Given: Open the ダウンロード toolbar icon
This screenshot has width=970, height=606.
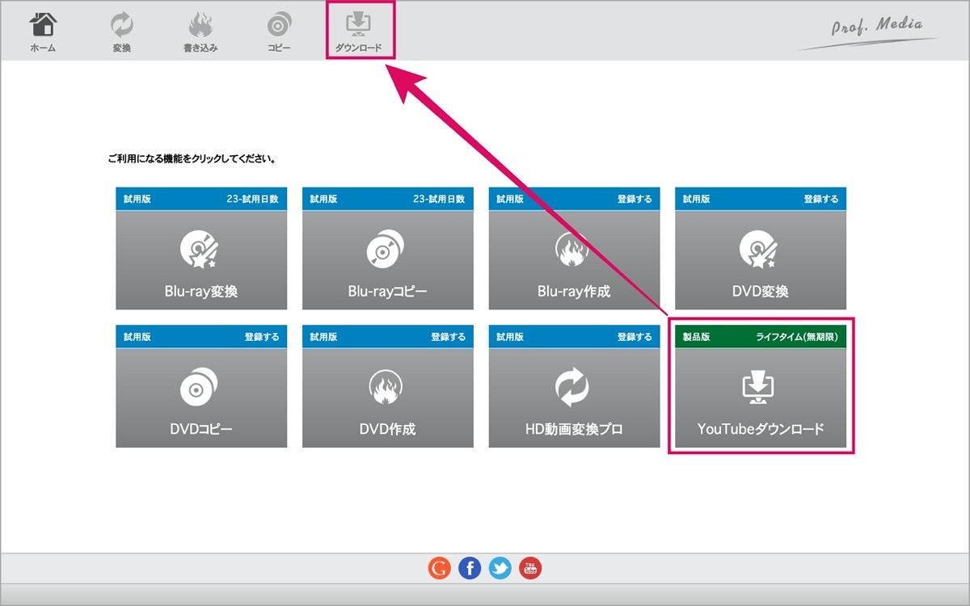Looking at the screenshot, I should [x=359, y=32].
